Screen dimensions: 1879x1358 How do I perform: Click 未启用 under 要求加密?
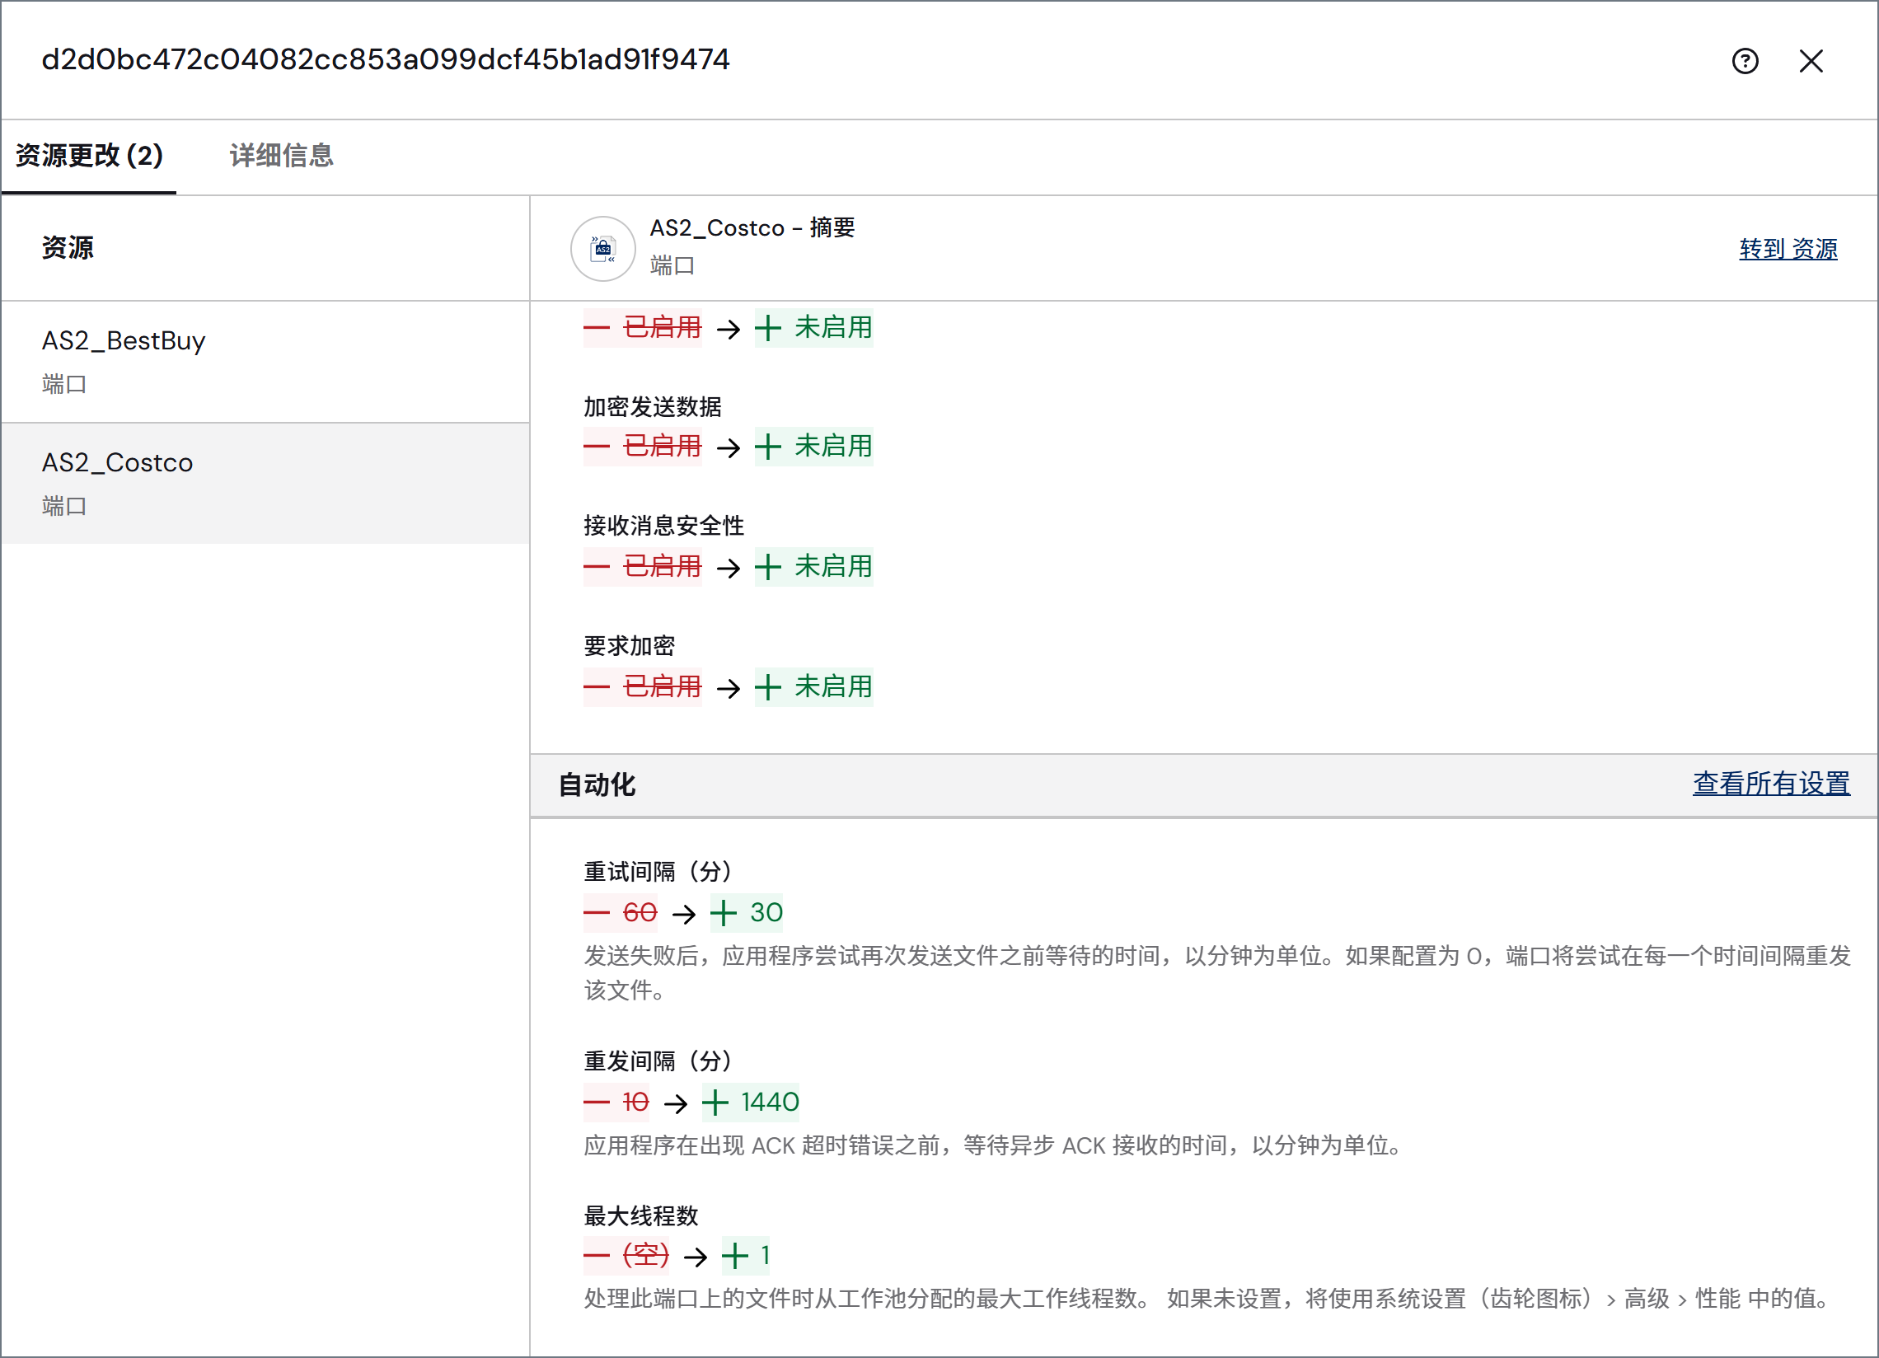[x=833, y=687]
